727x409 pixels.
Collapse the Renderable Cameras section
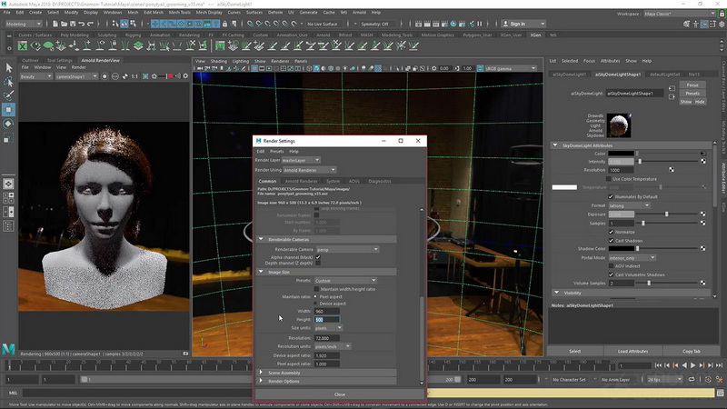click(261, 239)
